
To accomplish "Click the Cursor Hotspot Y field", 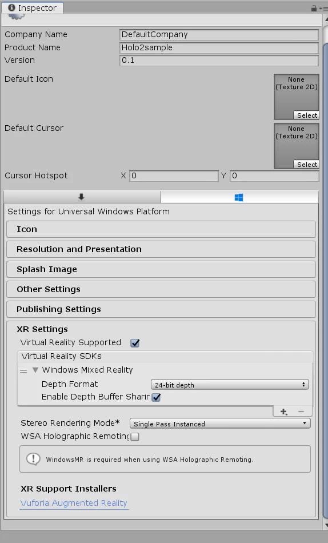I will click(x=274, y=176).
